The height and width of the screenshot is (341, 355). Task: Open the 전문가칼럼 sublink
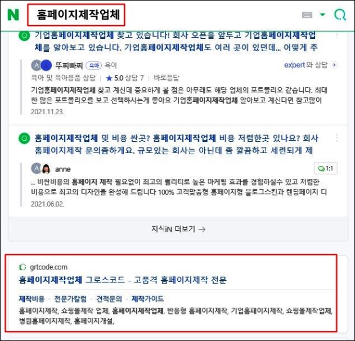(x=70, y=299)
